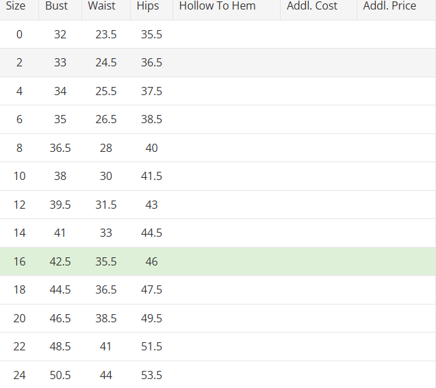Viewport: 436px width, 388px height.
Task: Select the size 0 row
Action: 19,34
